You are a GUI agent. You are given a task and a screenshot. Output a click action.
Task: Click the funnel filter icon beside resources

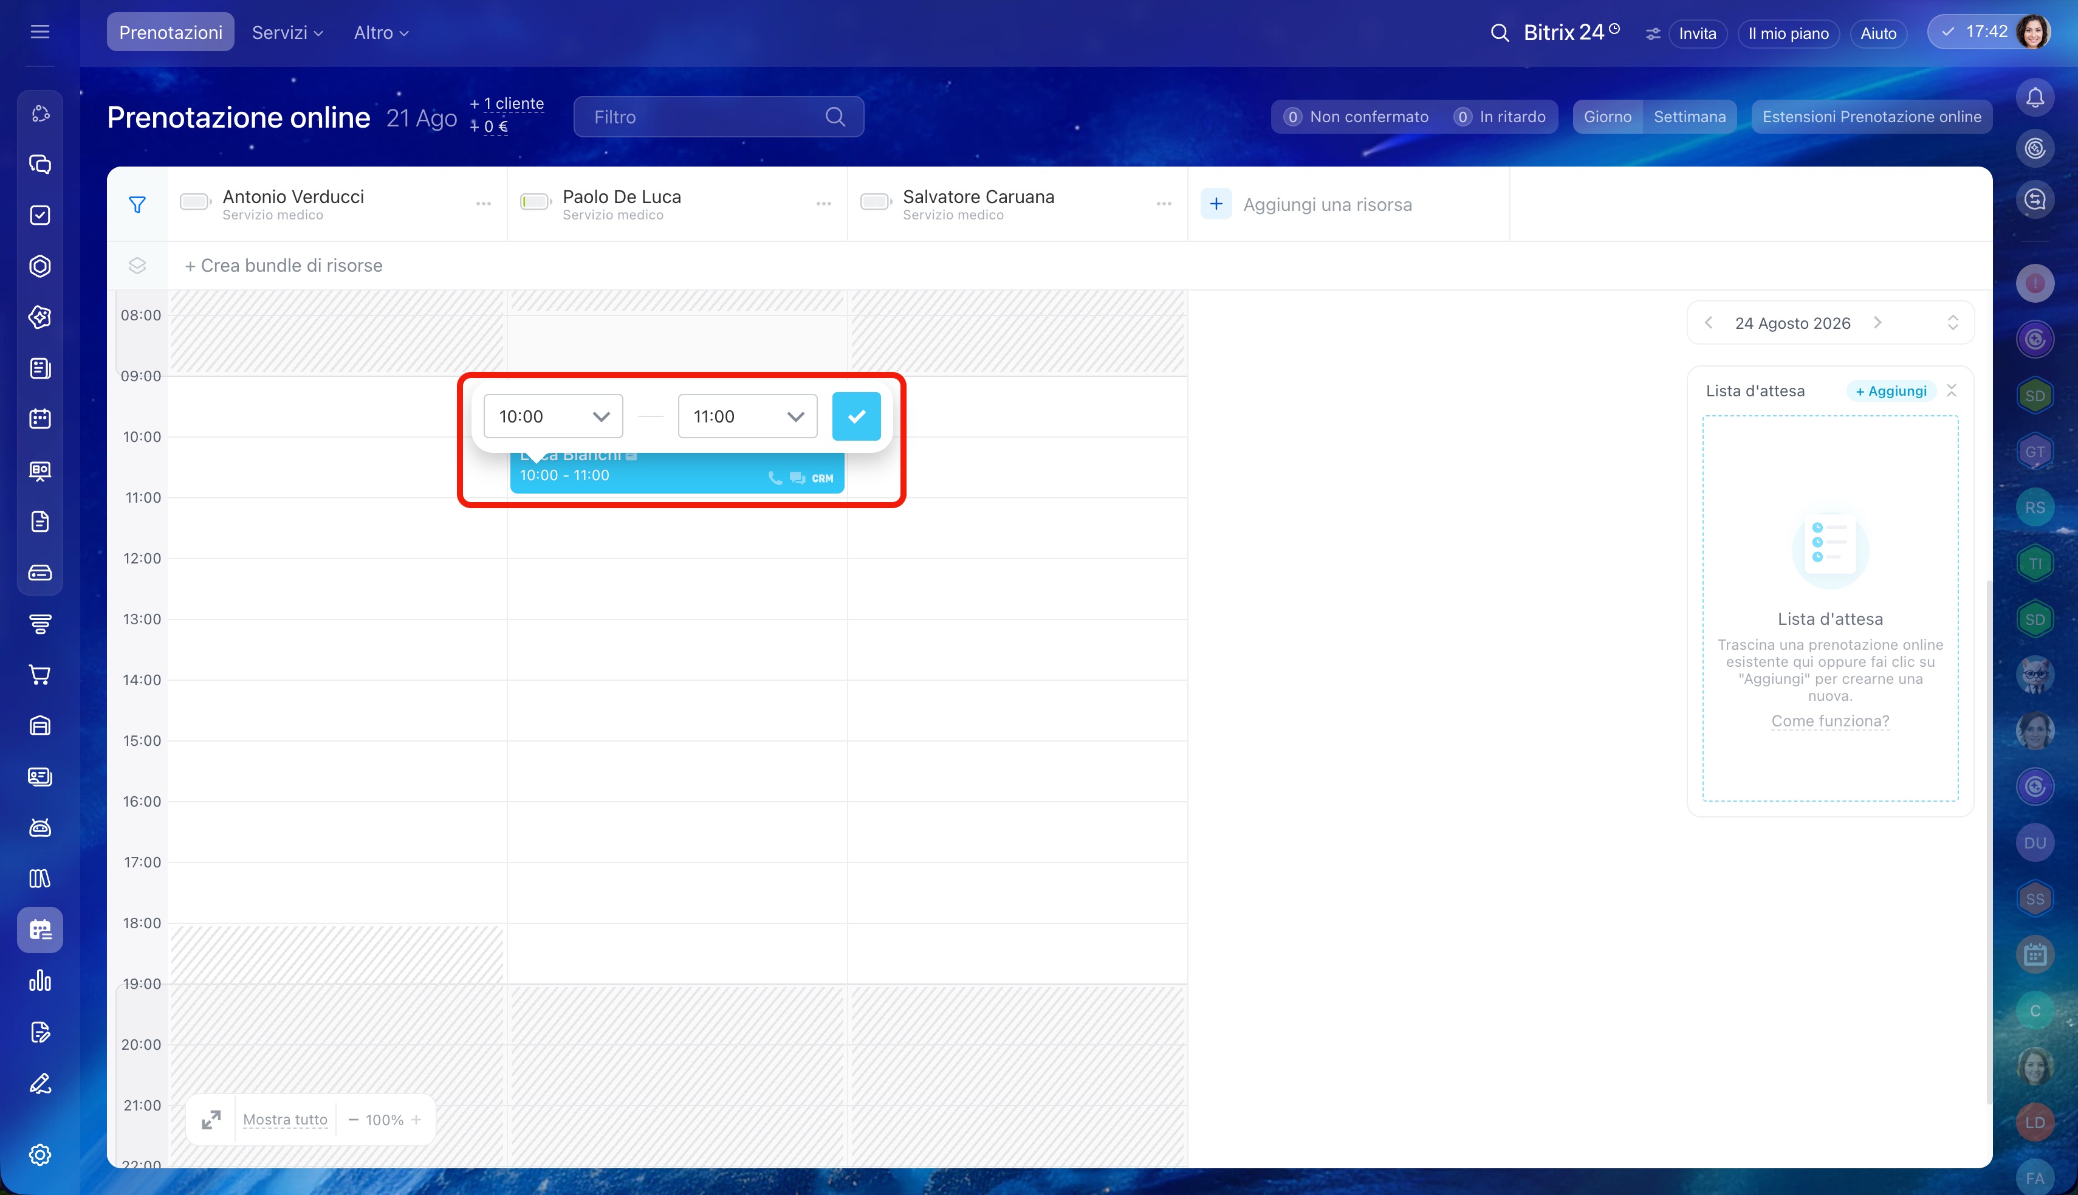point(137,204)
